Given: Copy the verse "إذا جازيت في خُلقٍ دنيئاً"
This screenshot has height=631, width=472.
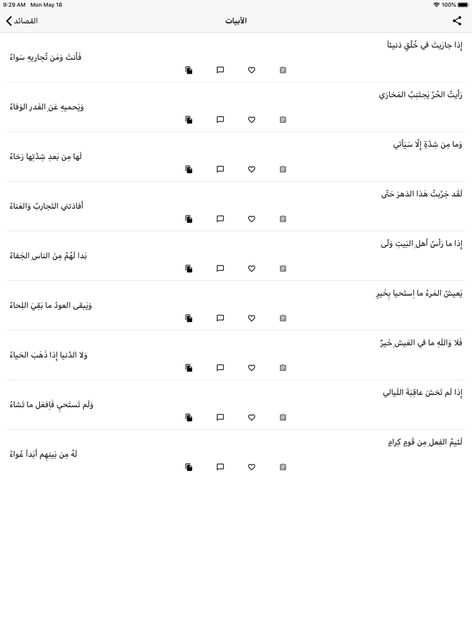Looking at the screenshot, I should [x=189, y=70].
